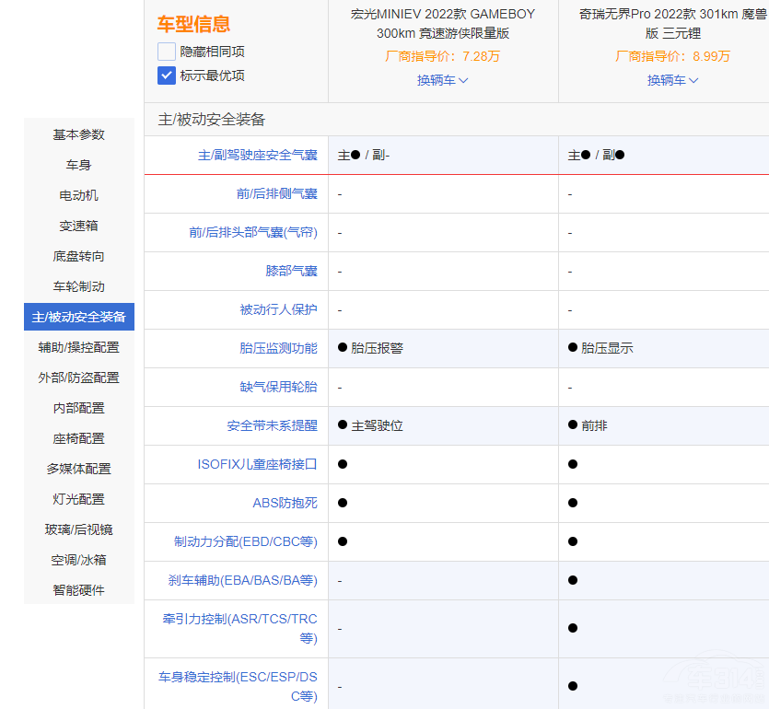The height and width of the screenshot is (709, 769).
Task: Select 车身 in the side navigation
Action: [79, 165]
